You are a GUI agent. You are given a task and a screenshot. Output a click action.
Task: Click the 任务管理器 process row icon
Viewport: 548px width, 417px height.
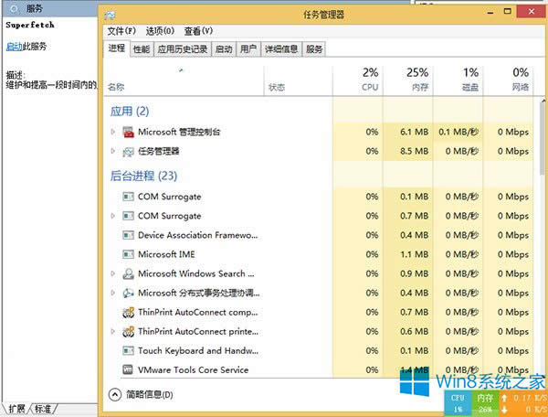point(128,152)
